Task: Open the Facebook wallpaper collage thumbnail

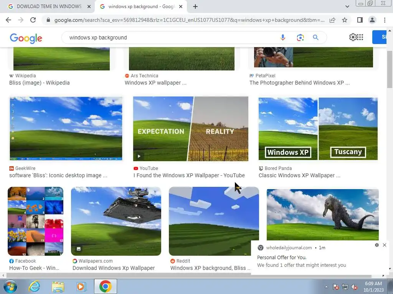Action: 35,221
